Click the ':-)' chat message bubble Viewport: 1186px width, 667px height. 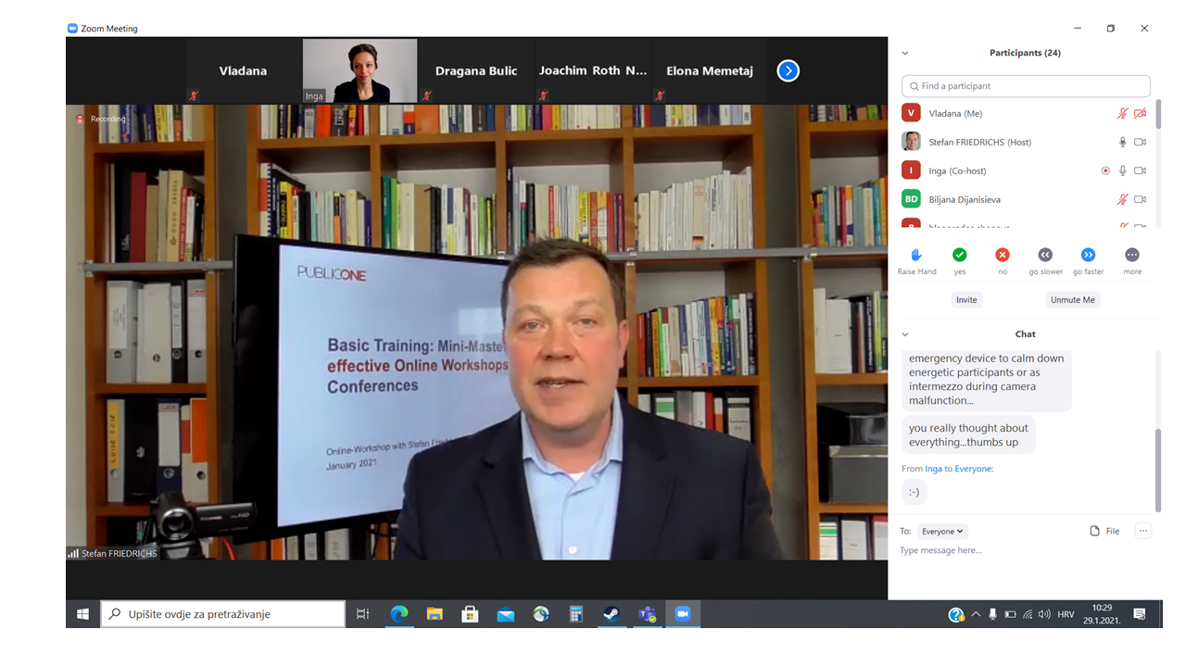(915, 492)
